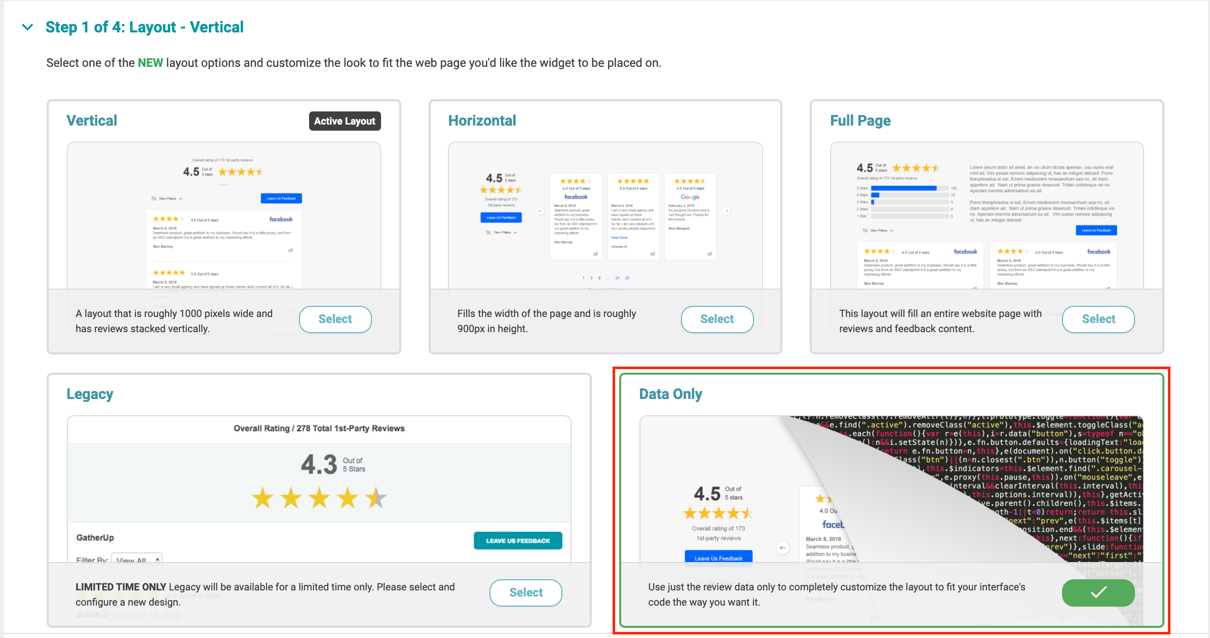Collapse the View Filters panel
This screenshot has width=1210, height=638.
pyautogui.click(x=180, y=198)
